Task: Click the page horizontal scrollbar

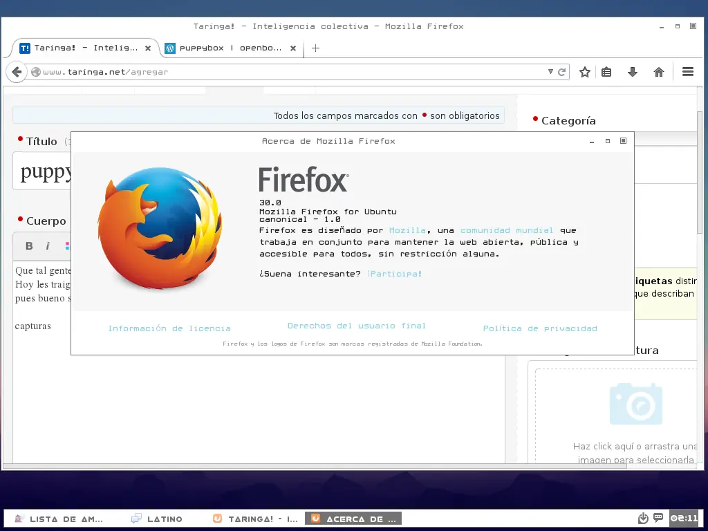Action: pos(315,466)
